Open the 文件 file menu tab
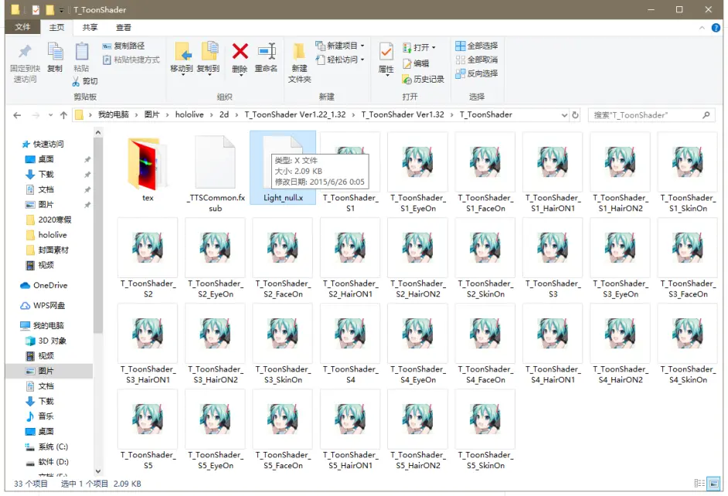The image size is (728, 496). [22, 27]
